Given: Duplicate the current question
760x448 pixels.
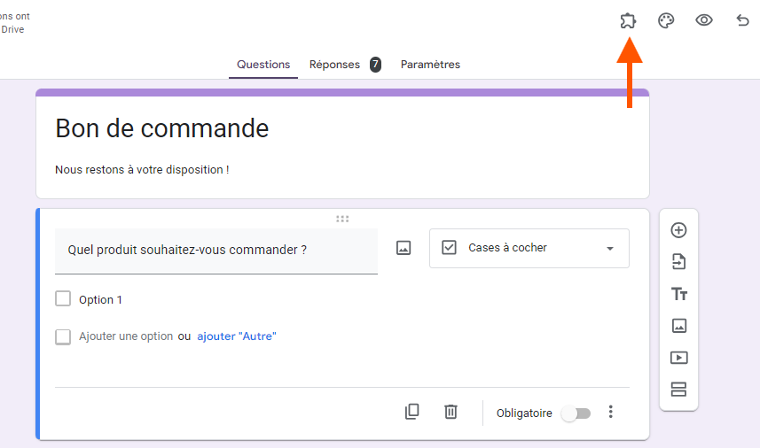Looking at the screenshot, I should coord(411,412).
